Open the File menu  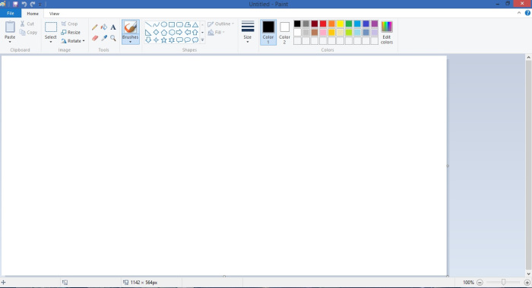[x=11, y=13]
